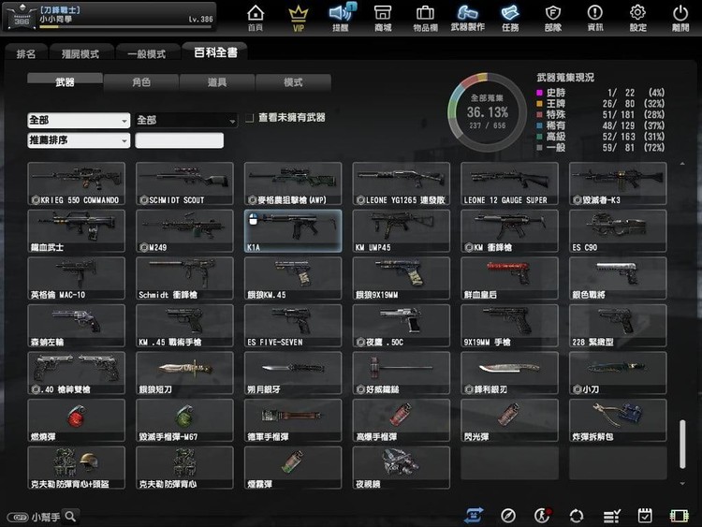Click the 小幫手 magnifier search icon
Viewport: 702px width, 527px height.
[x=70, y=517]
